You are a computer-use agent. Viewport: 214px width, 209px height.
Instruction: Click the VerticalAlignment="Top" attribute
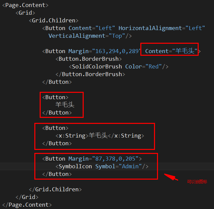coord(87,36)
